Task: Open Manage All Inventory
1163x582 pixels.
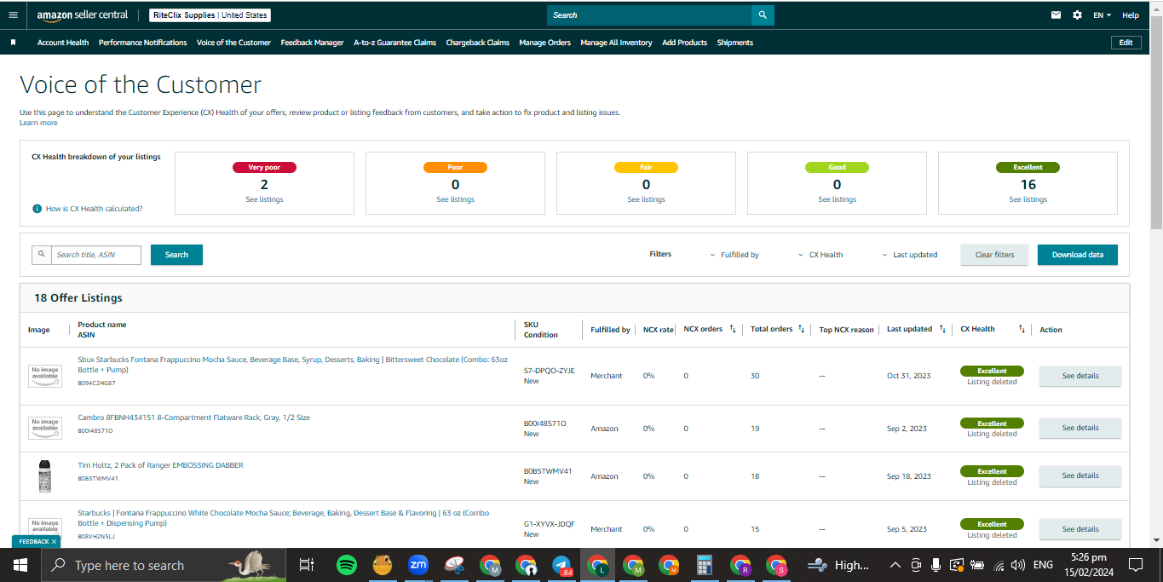Action: point(616,43)
